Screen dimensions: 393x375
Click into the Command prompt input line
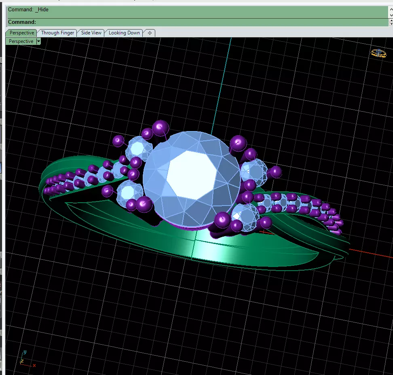pyautogui.click(x=198, y=22)
